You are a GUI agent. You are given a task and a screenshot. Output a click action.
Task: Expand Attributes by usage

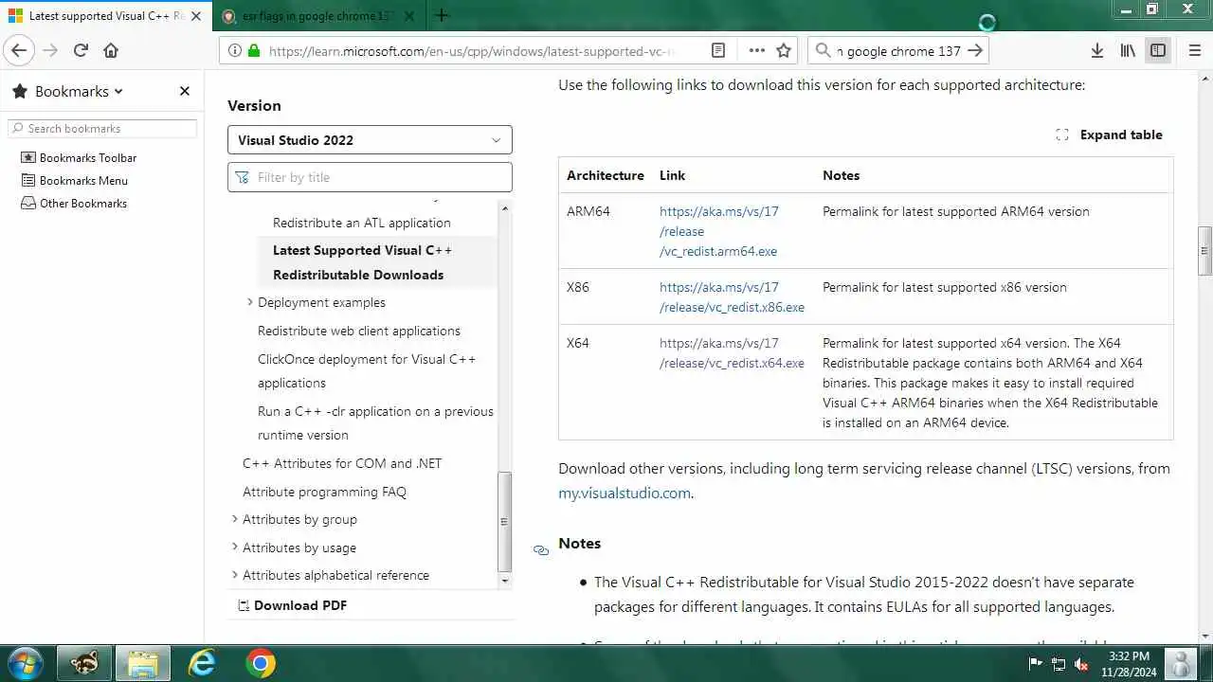[294, 547]
